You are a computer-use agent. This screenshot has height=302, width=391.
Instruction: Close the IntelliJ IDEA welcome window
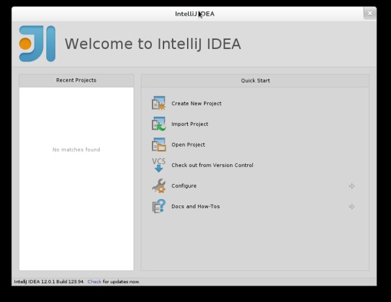370,13
